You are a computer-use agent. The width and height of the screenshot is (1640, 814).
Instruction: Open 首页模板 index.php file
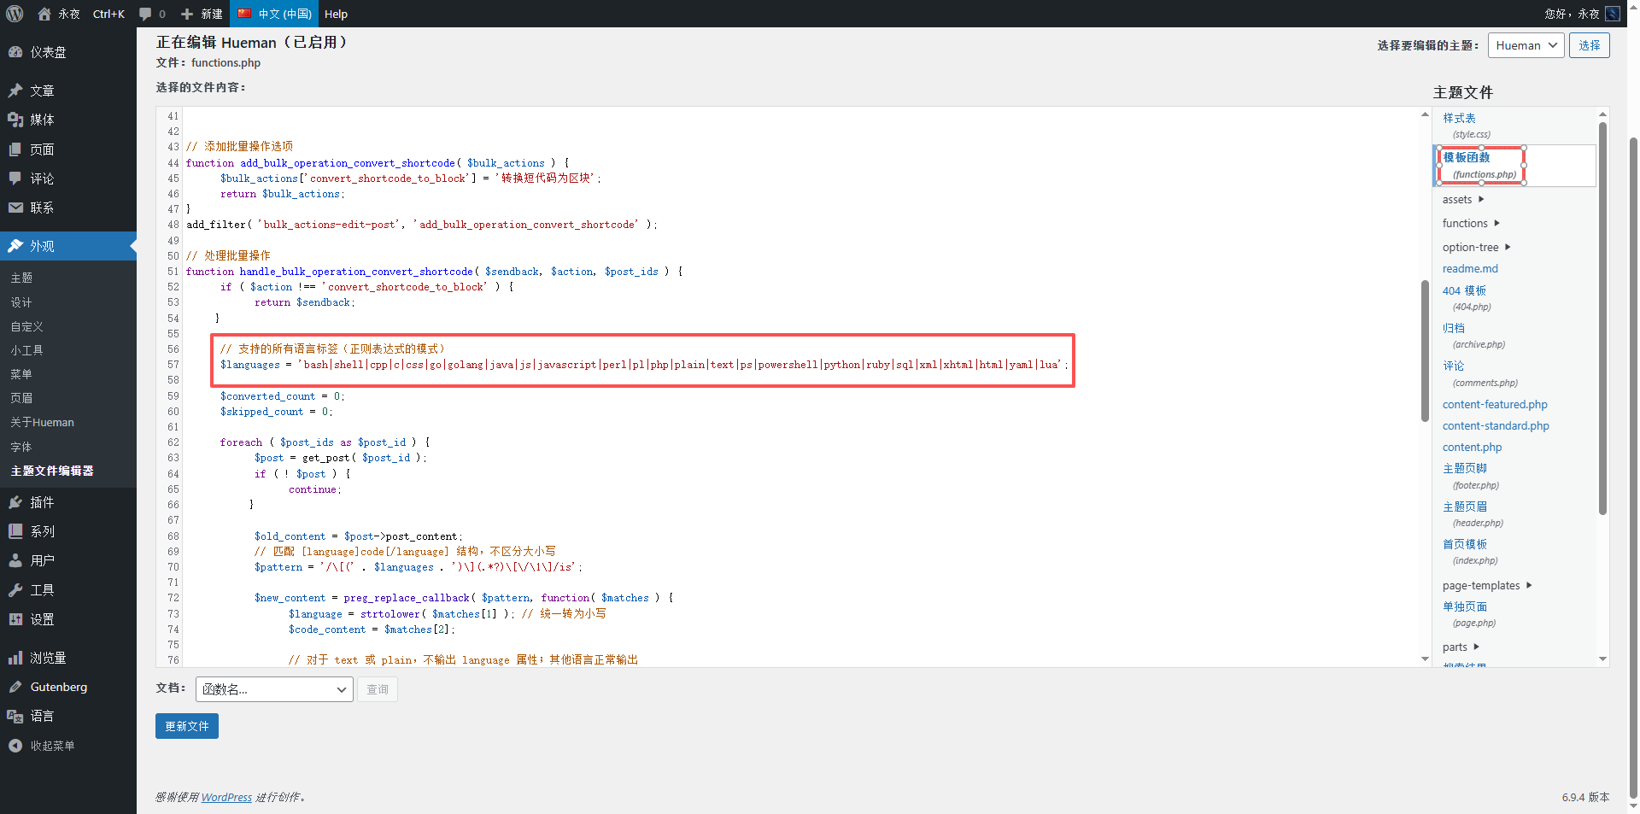point(1465,544)
